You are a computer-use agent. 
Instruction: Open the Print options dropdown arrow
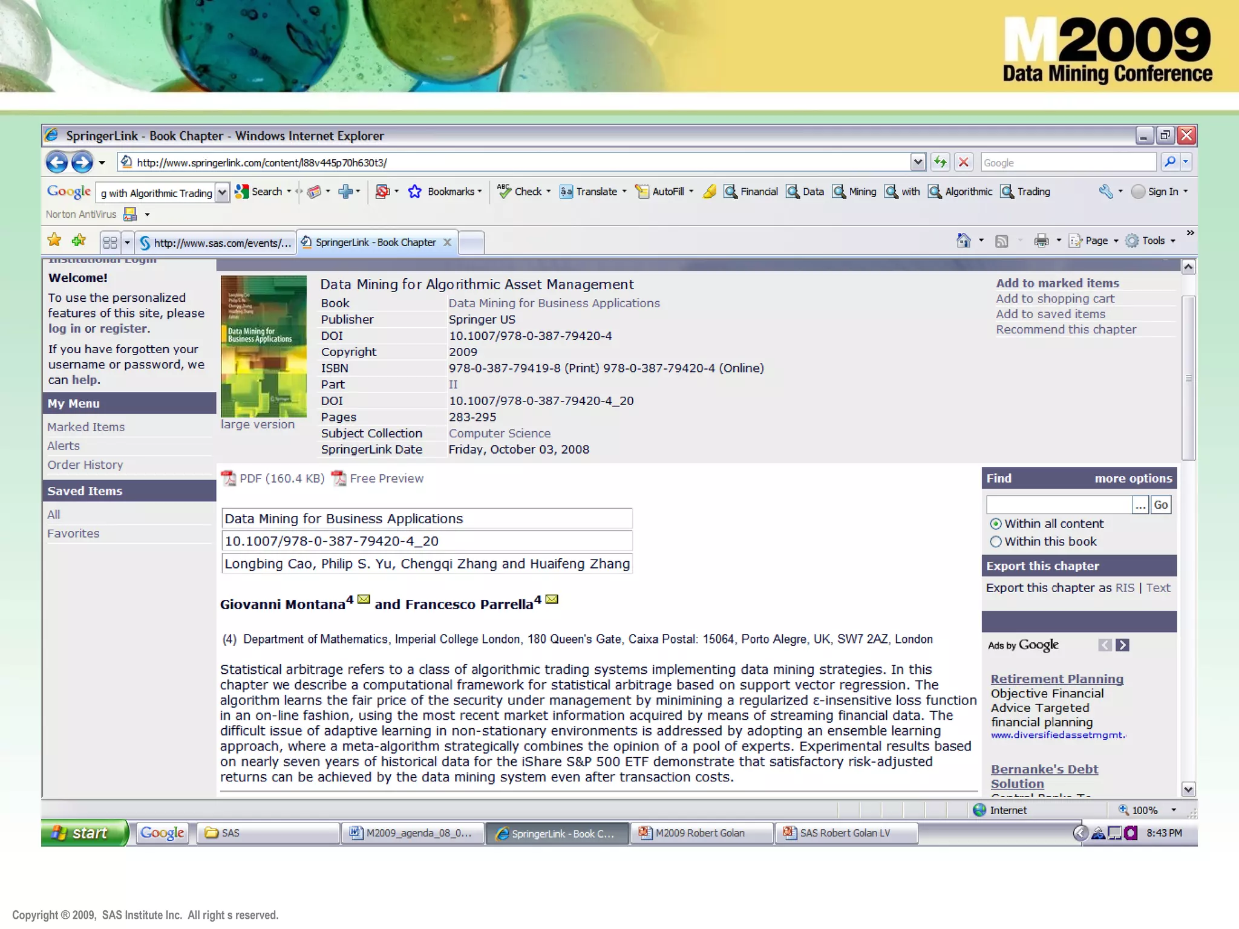(x=1059, y=241)
